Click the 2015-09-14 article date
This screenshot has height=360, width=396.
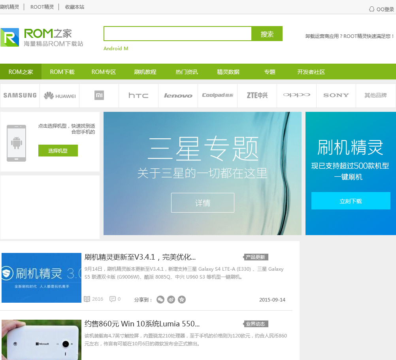[272, 300]
